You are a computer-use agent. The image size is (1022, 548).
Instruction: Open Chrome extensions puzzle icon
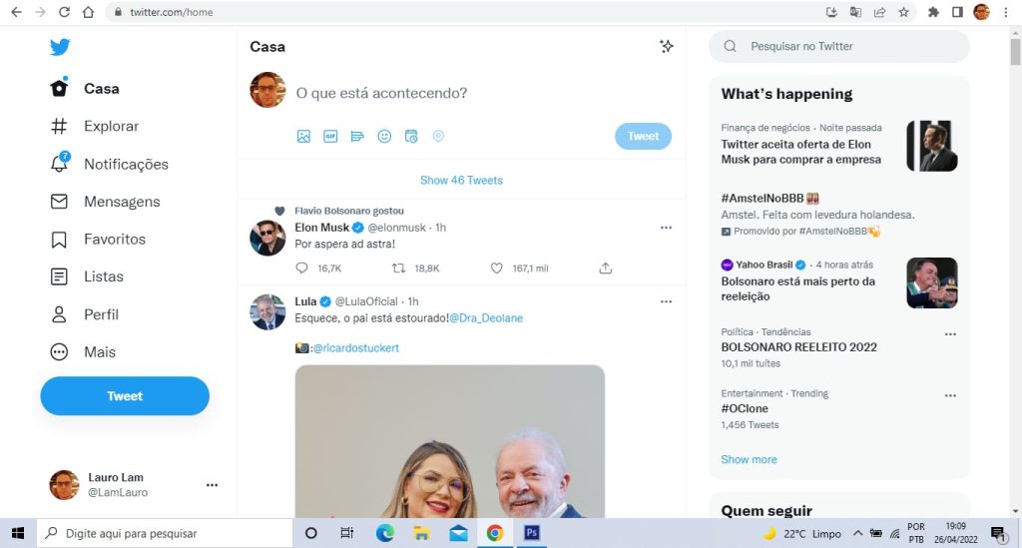933,12
